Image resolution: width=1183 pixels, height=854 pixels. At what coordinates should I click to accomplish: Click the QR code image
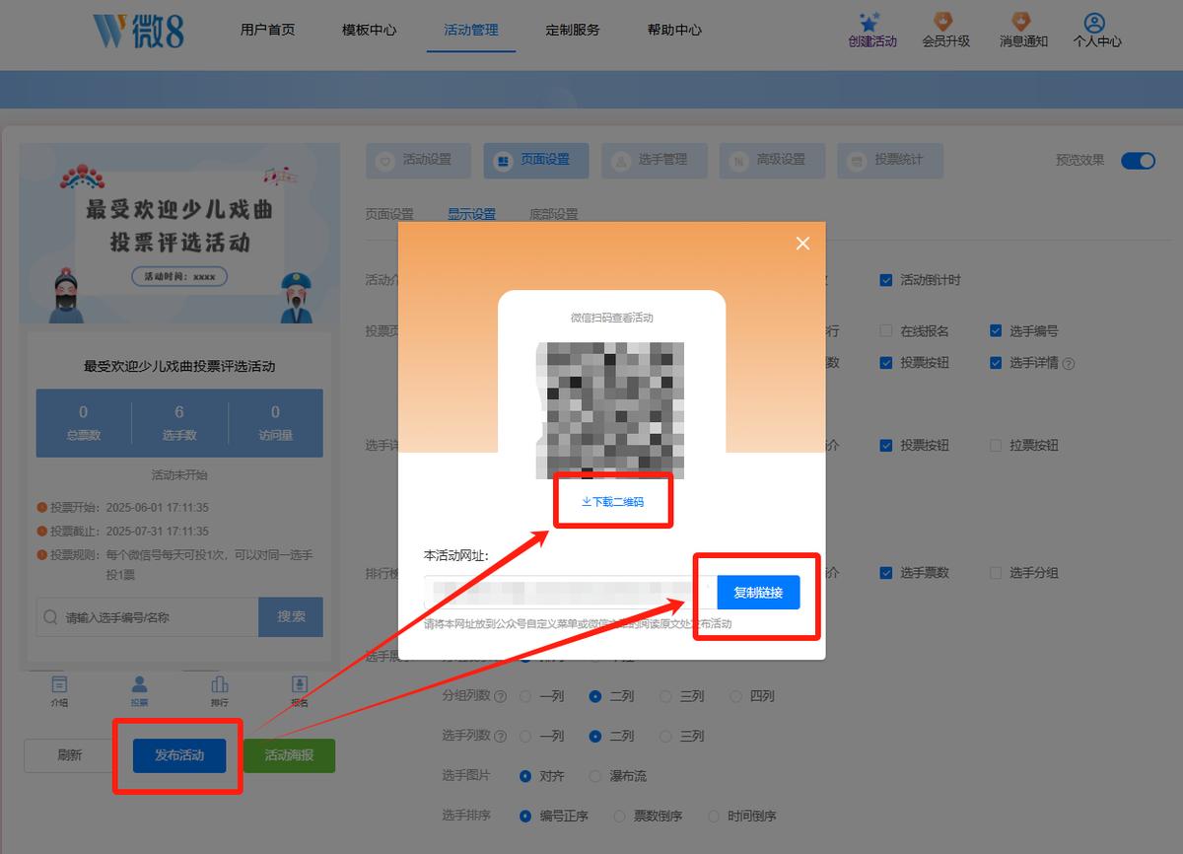(x=610, y=410)
